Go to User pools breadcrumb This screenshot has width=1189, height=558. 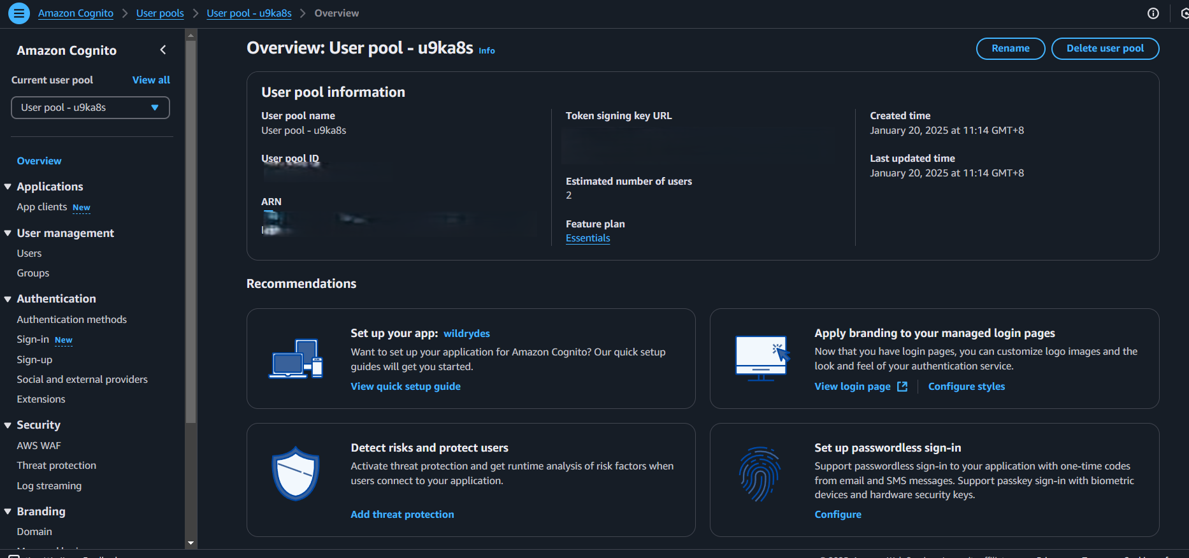[x=160, y=13]
